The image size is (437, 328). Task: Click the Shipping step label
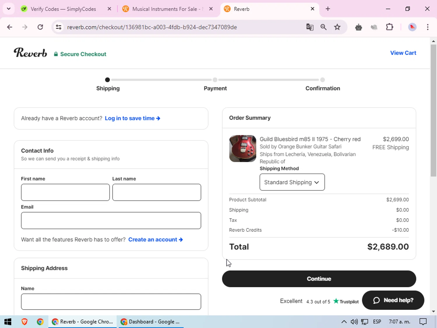click(x=108, y=88)
